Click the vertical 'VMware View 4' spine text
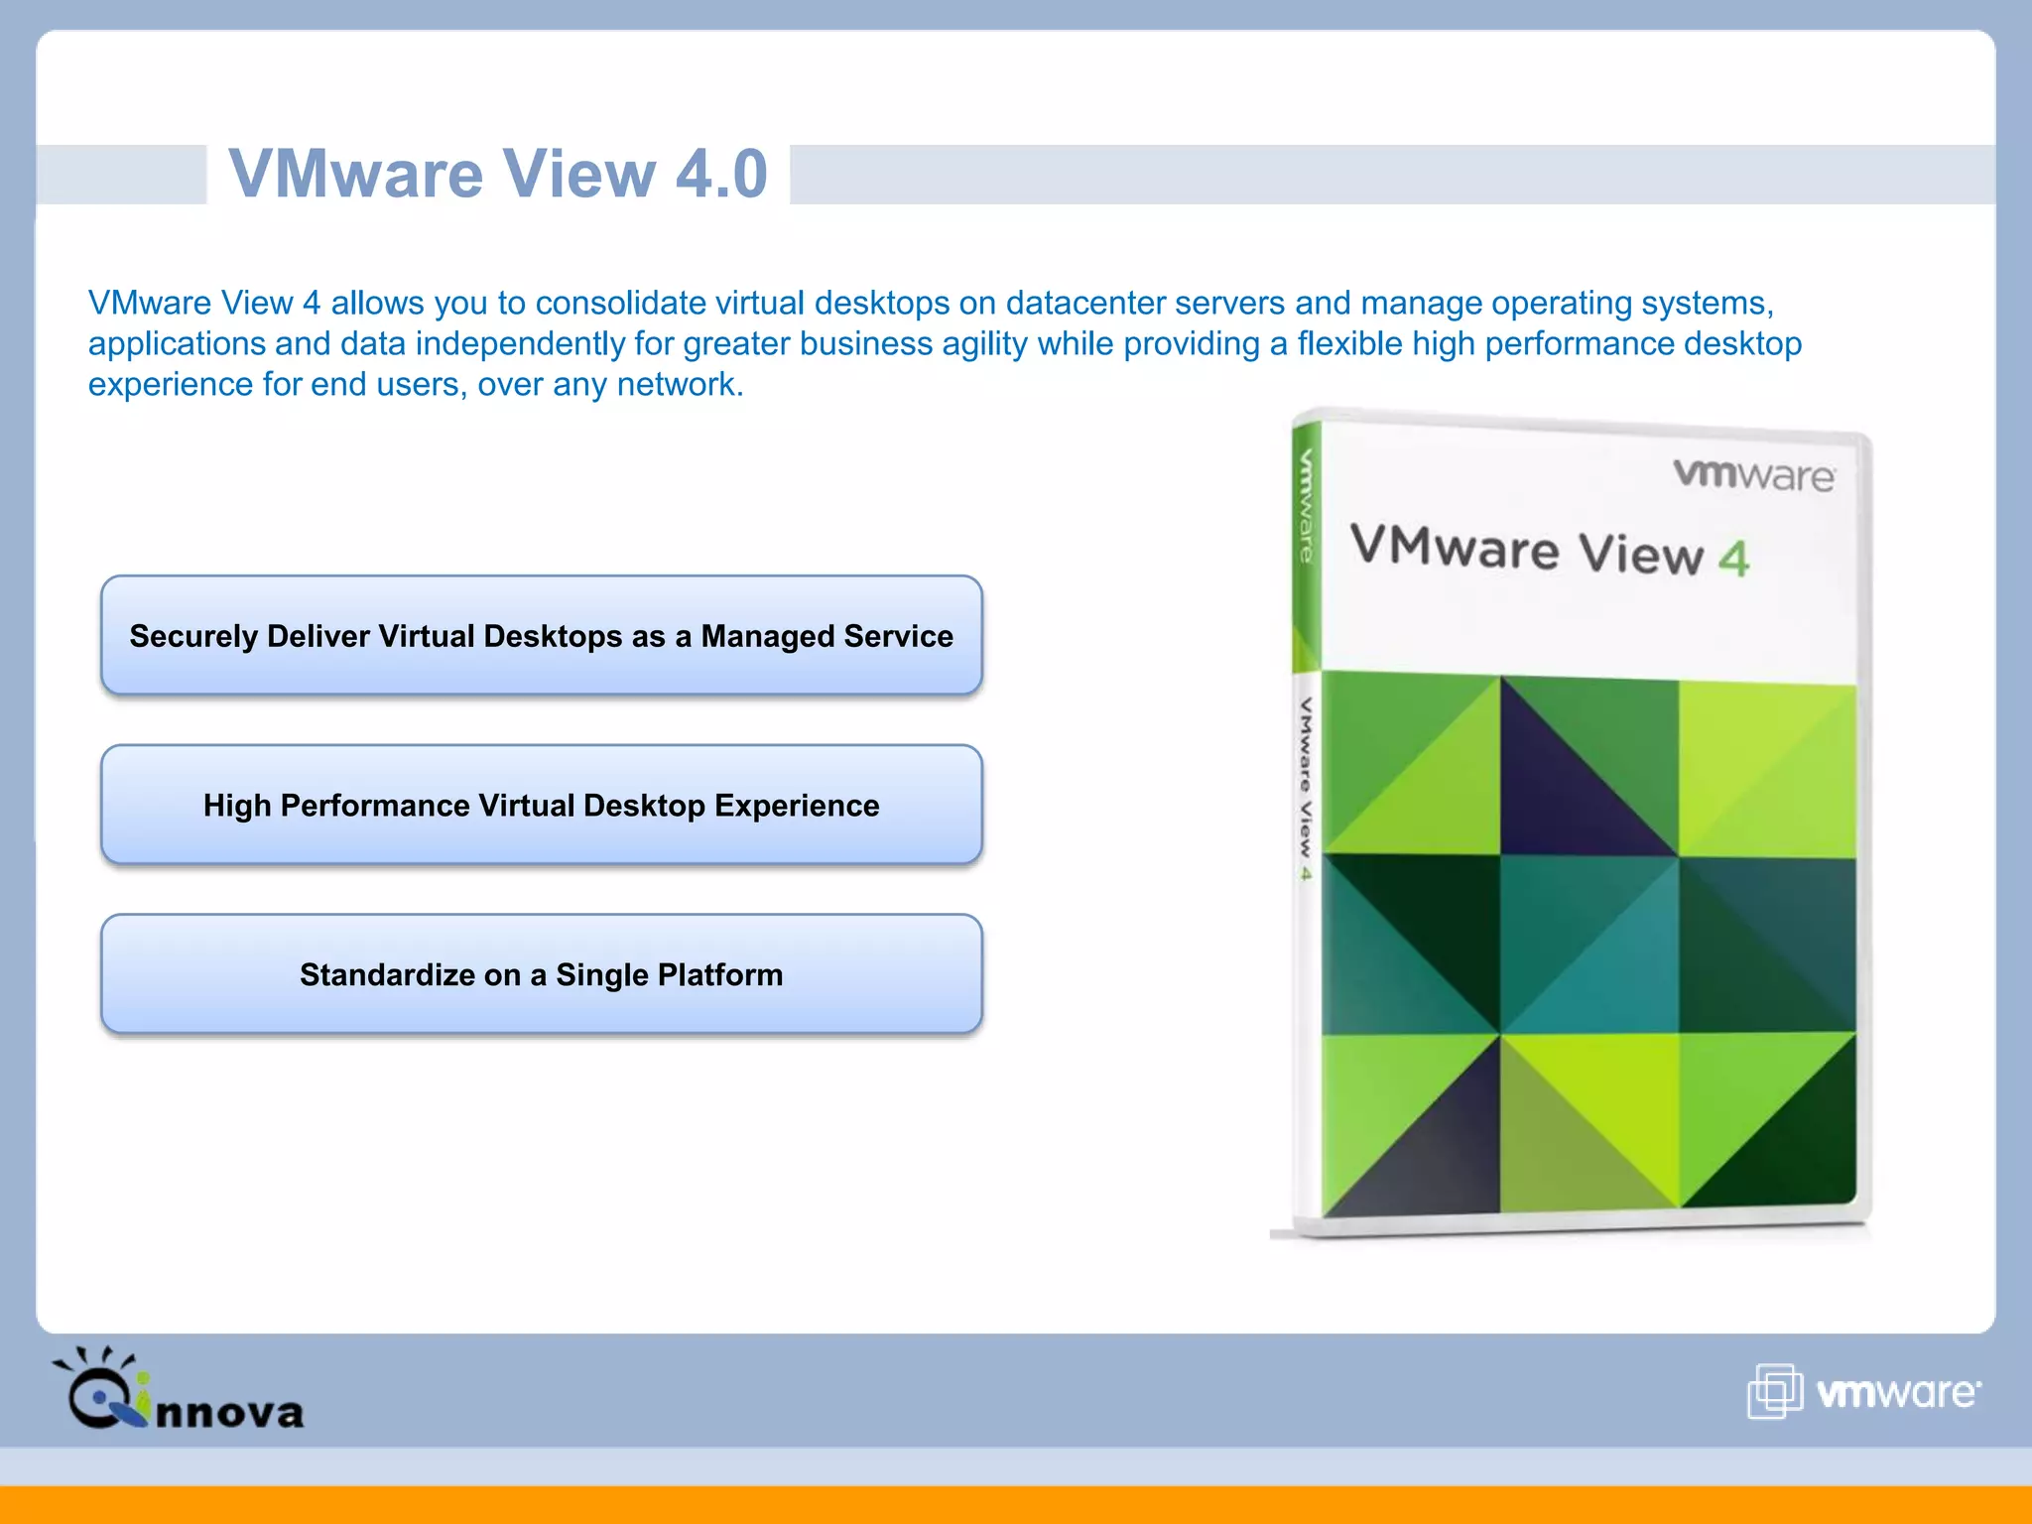This screenshot has height=1524, width=2032. pyautogui.click(x=1306, y=789)
